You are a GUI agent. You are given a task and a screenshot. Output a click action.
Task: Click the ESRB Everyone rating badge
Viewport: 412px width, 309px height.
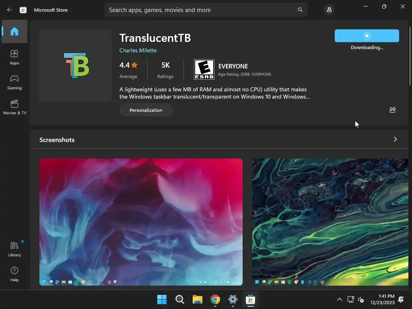pos(204,69)
